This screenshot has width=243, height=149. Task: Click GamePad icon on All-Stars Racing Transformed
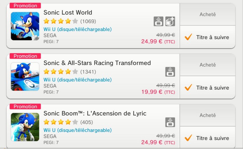coord(170,72)
